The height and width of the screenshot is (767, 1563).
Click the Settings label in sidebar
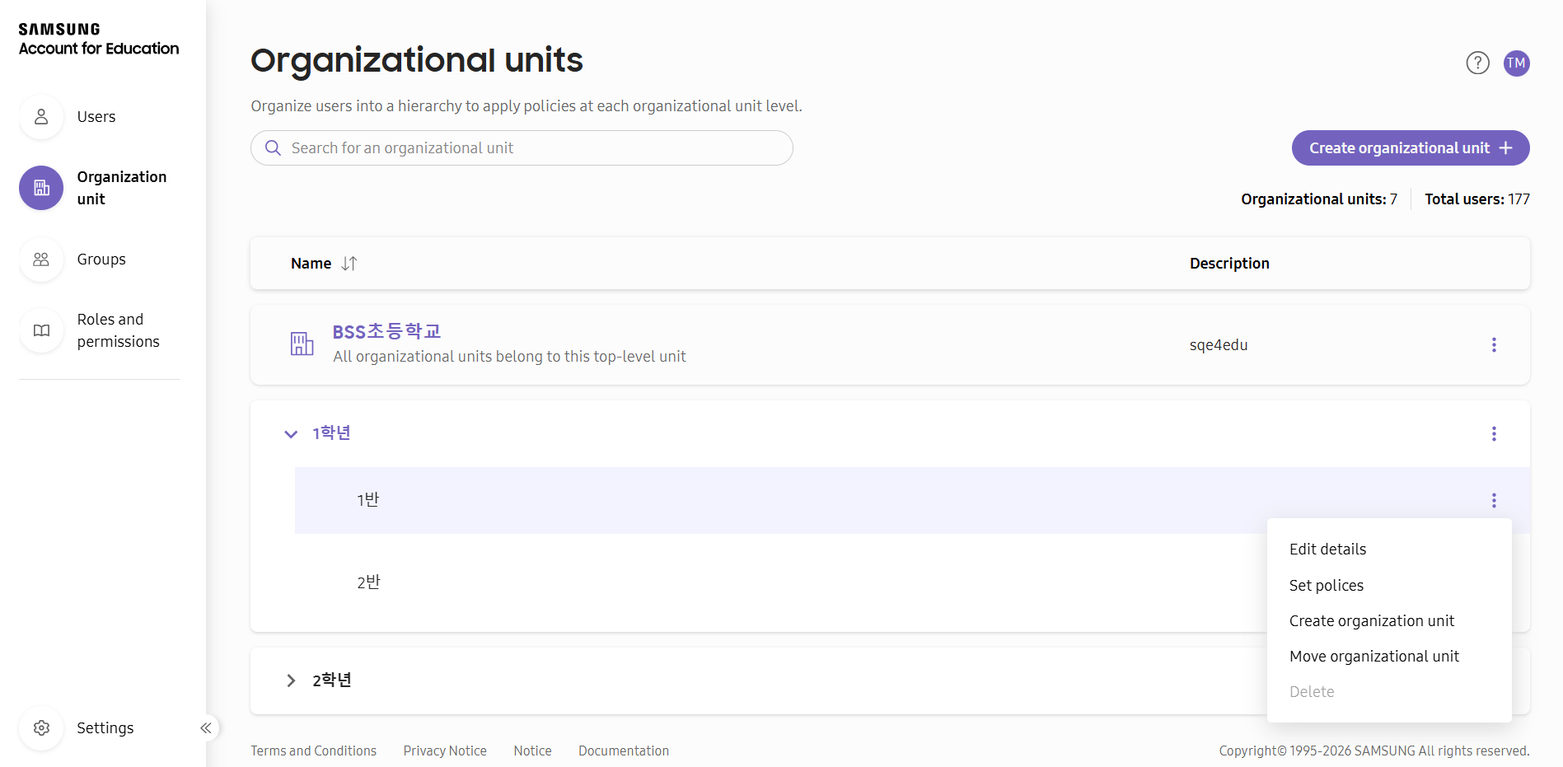pos(105,728)
